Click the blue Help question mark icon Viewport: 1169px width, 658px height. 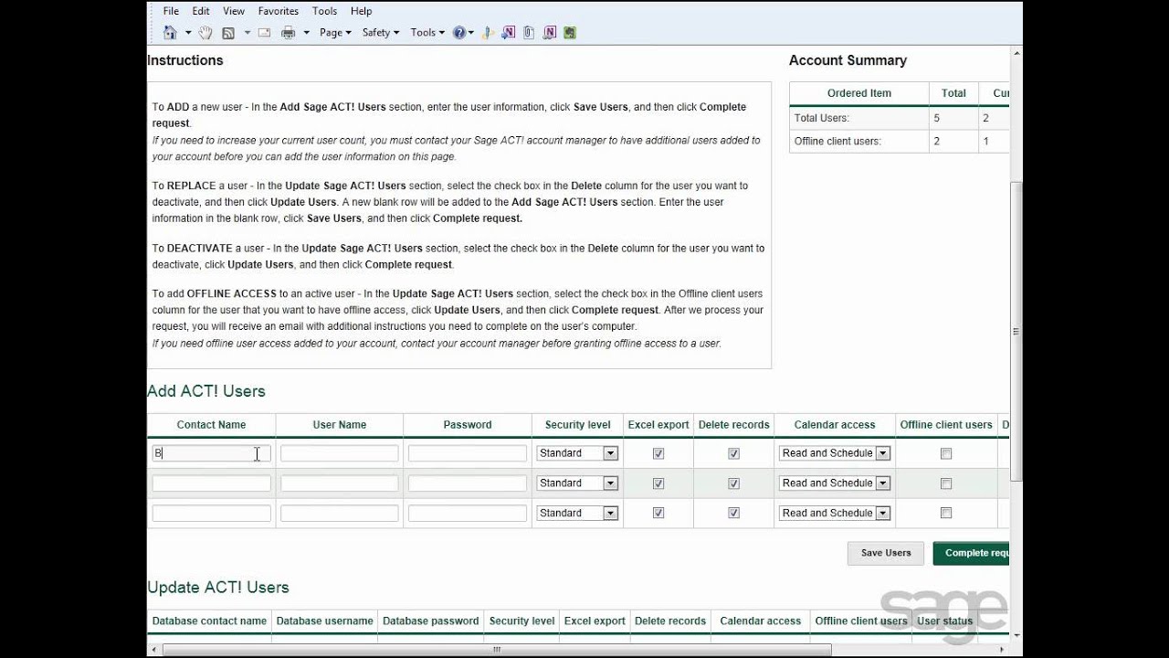pyautogui.click(x=459, y=32)
